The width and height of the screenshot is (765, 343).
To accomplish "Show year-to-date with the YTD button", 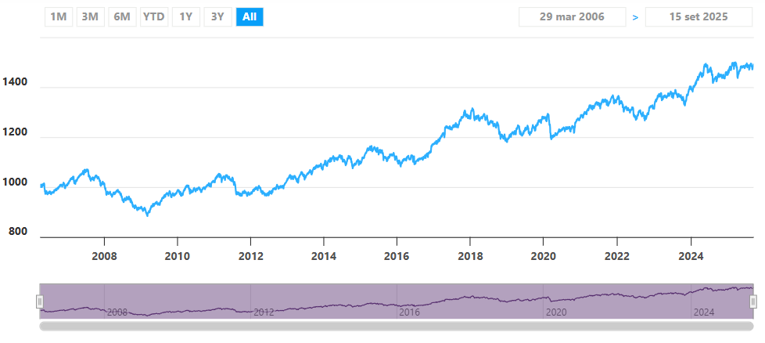I will (153, 16).
